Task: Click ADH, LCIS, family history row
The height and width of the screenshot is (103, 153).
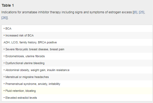Action: pos(77,42)
